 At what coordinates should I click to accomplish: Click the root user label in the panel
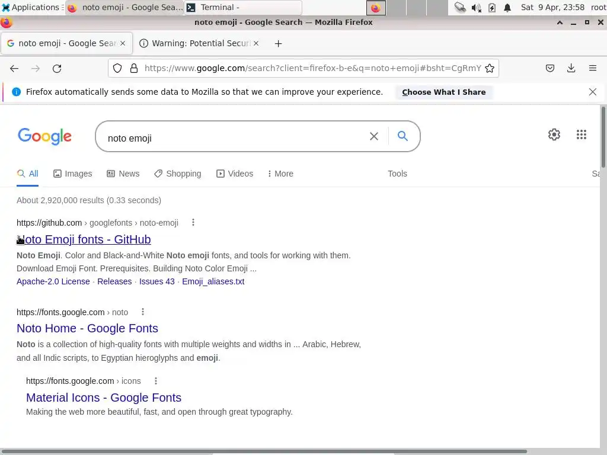click(x=599, y=7)
